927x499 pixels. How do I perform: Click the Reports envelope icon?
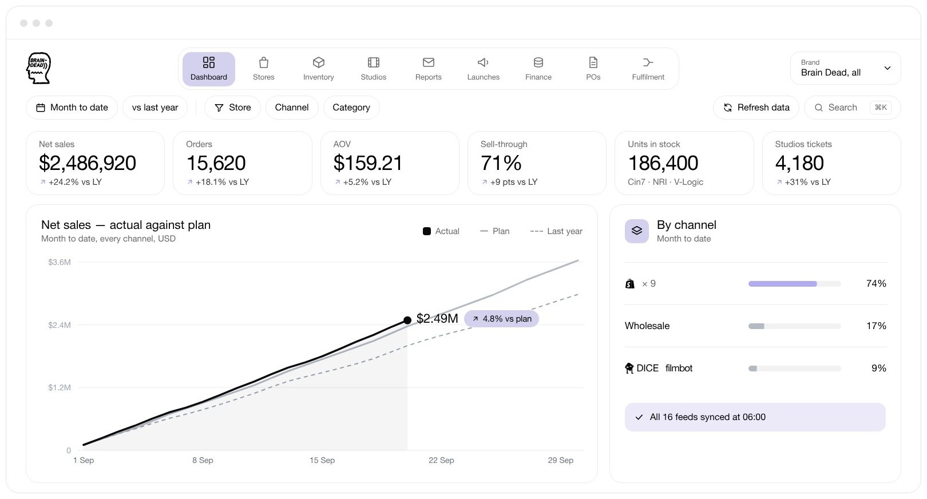tap(429, 62)
